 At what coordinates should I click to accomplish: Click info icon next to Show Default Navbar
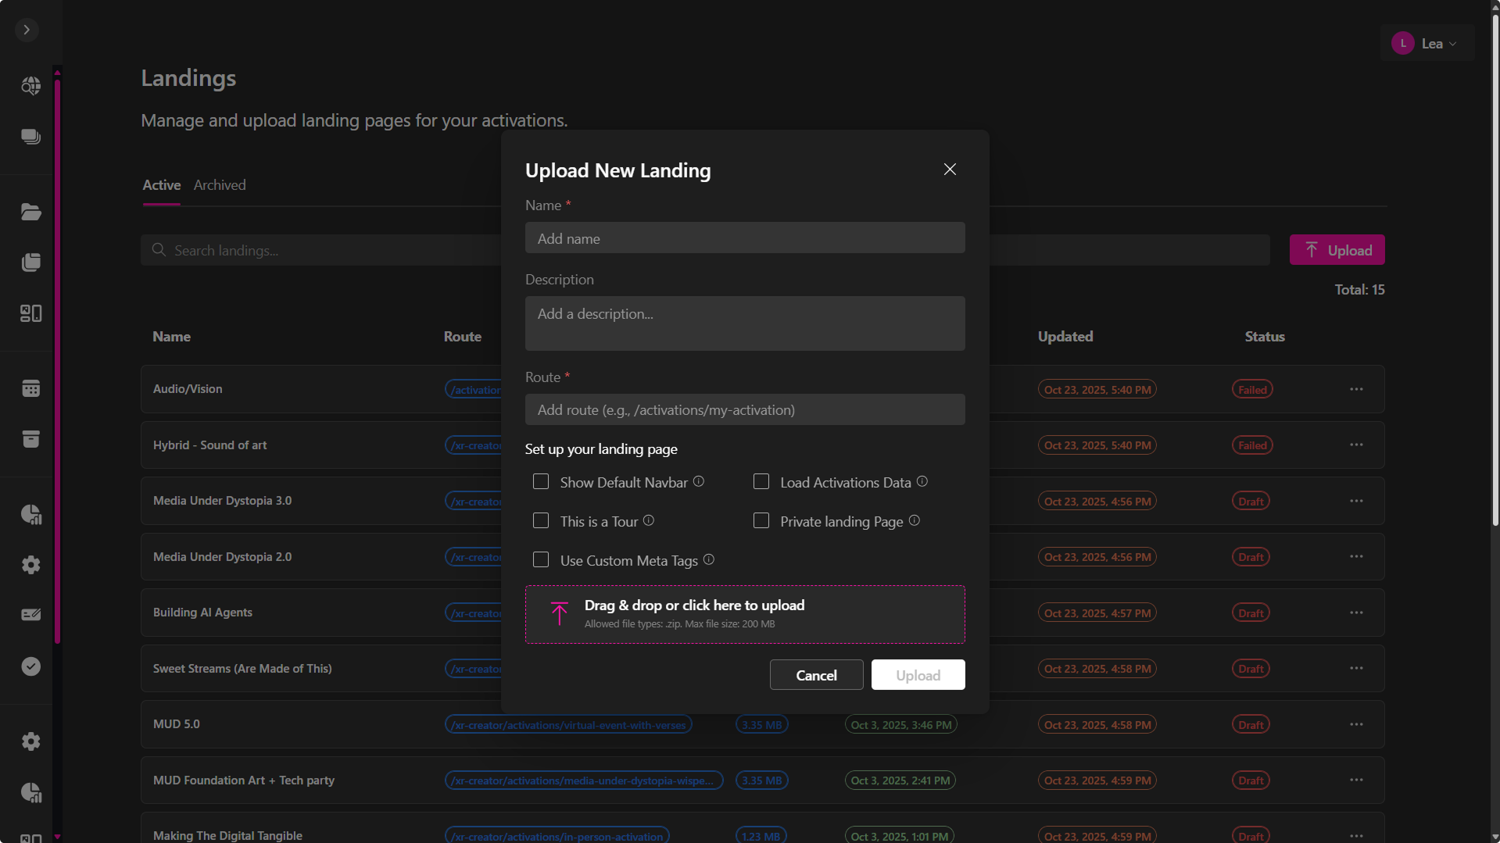pyautogui.click(x=699, y=481)
